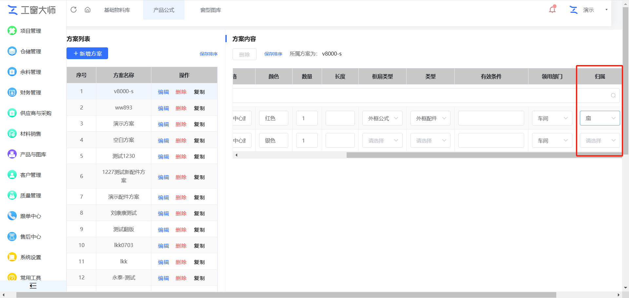
Task: Open 质量管理 in the sidebar
Action: point(30,195)
